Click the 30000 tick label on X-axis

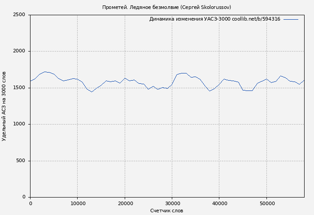[172, 204]
